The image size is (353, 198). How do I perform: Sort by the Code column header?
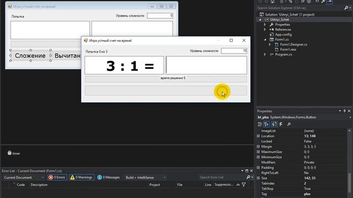(21, 185)
